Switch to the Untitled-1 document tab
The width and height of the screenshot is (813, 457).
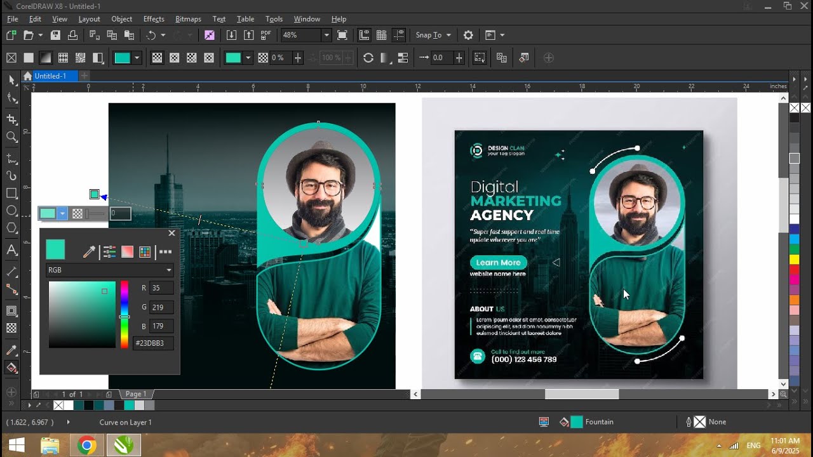50,76
